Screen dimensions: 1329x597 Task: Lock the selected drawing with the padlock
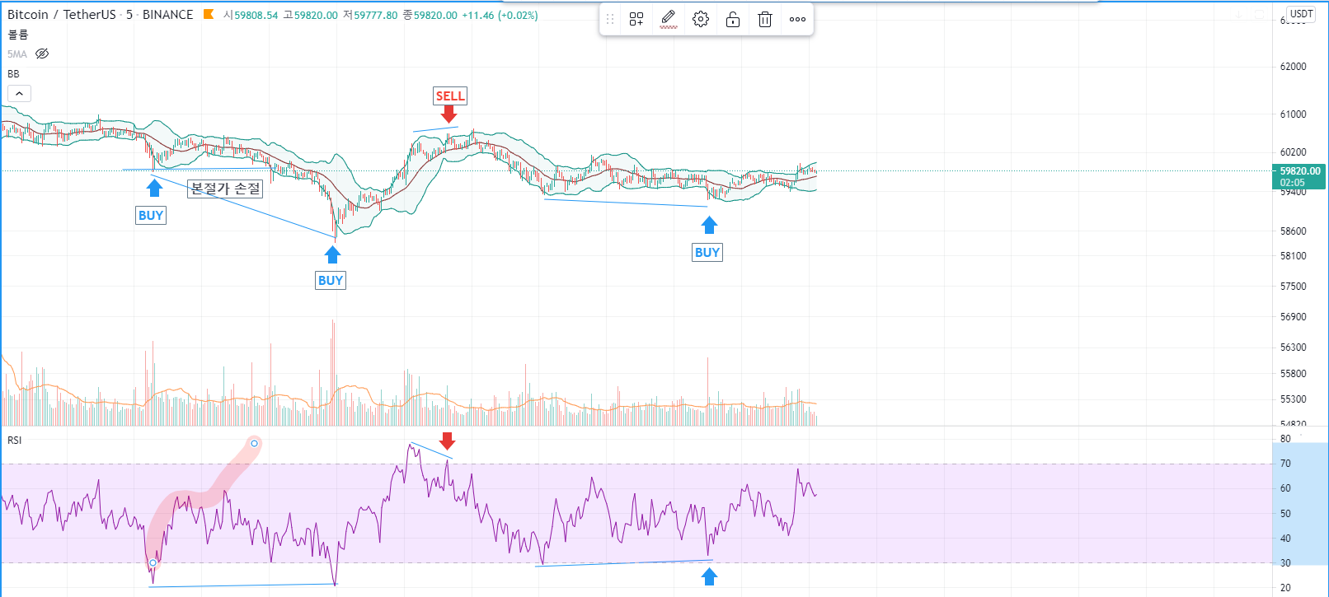(733, 20)
